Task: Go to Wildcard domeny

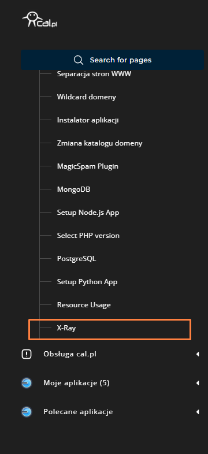Action: click(x=86, y=97)
